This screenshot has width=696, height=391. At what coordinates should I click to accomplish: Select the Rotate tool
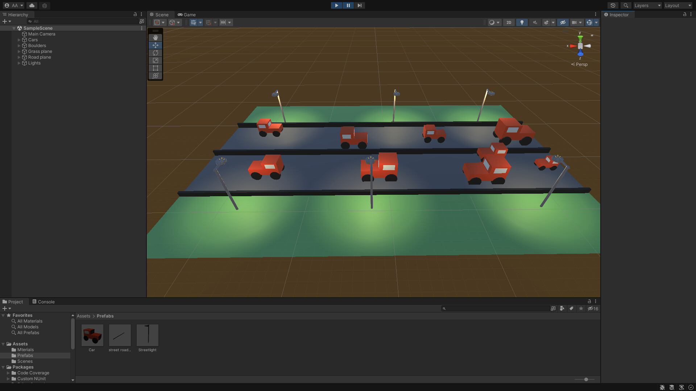pos(155,53)
